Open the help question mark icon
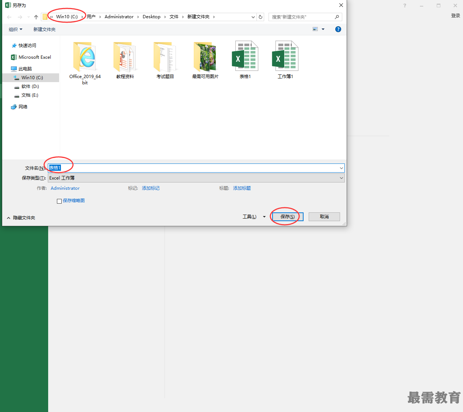 point(338,29)
